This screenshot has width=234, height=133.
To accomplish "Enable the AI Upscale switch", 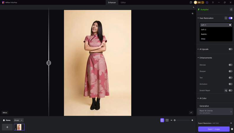I will click(230, 49).
